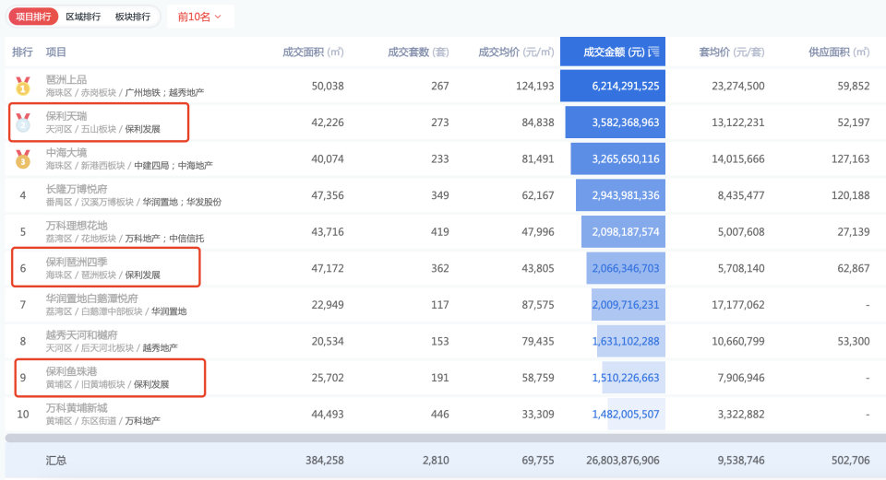
Task: Open project 华润置地白鹅潭悦府
Action: pos(91,299)
